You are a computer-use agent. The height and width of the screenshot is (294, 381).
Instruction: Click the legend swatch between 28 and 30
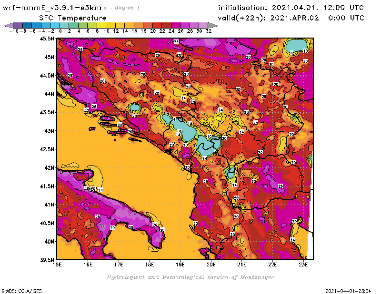click(194, 25)
